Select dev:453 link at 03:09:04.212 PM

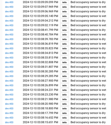(x=9, y=21)
